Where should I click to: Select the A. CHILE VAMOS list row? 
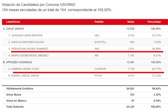click(85, 29)
